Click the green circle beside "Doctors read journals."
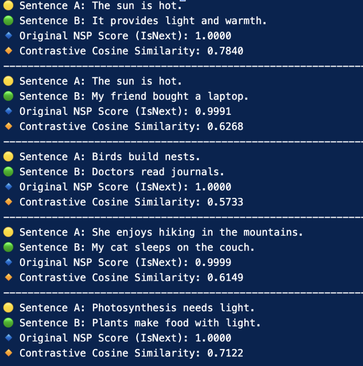363x366 pixels. [x=8, y=172]
